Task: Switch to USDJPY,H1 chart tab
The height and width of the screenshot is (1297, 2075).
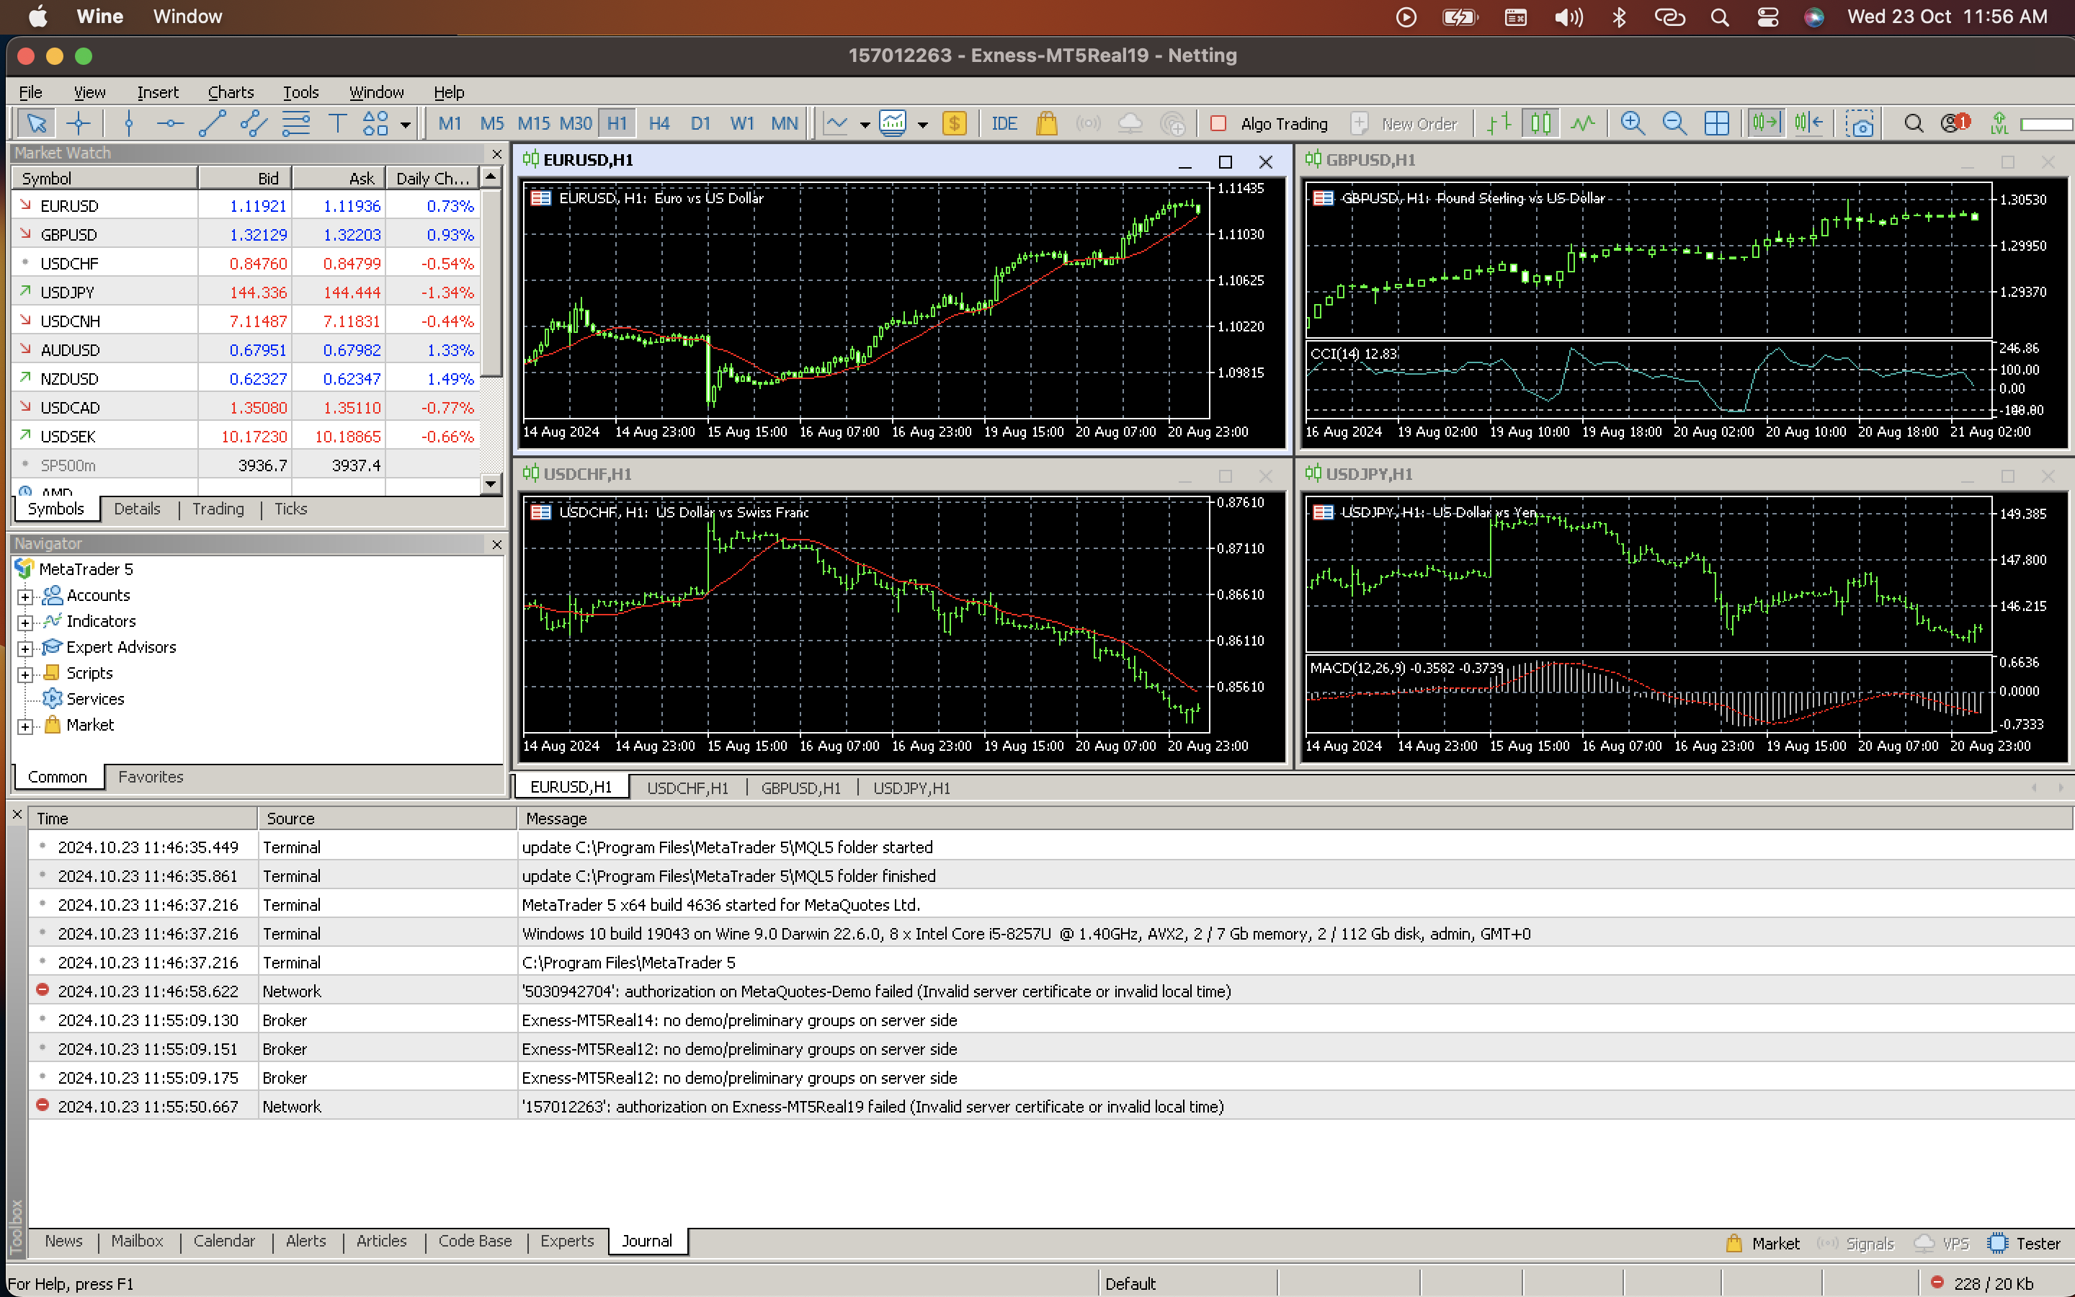Action: pos(911,788)
